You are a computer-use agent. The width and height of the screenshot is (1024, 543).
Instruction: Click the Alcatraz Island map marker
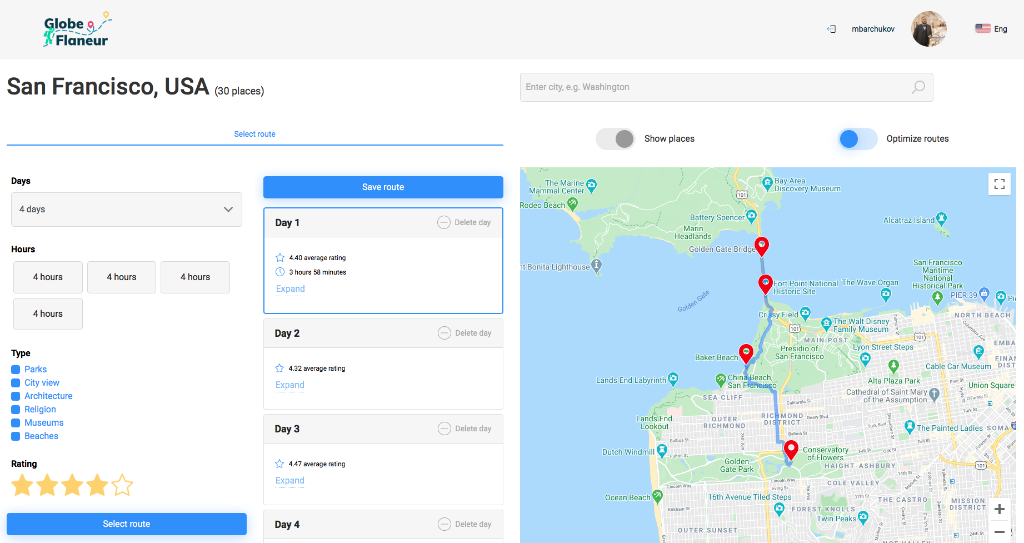pos(941,219)
